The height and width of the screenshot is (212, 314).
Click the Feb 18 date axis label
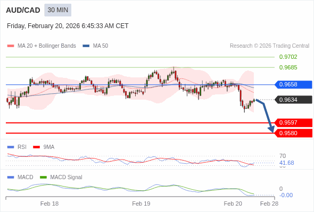tap(49, 204)
